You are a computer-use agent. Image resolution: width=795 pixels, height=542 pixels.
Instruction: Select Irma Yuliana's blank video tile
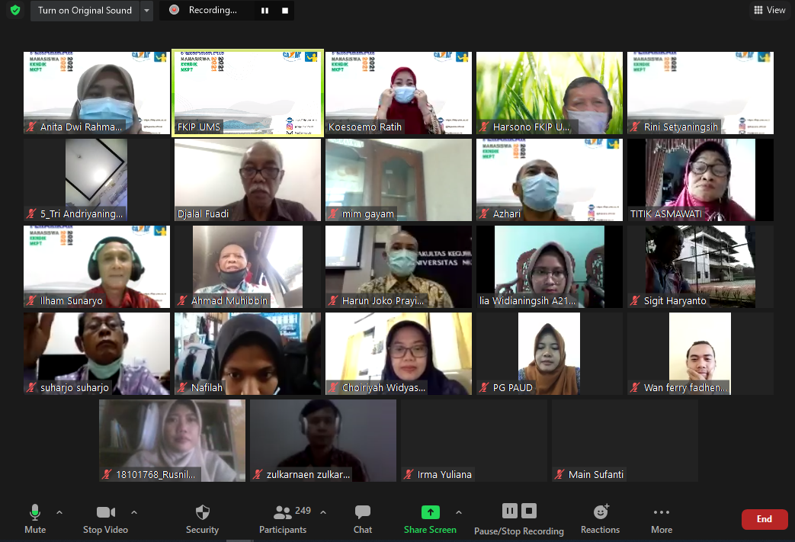(x=474, y=441)
